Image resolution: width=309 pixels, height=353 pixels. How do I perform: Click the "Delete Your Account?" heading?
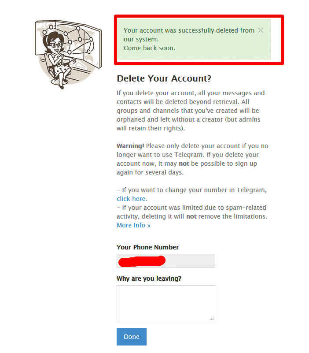(x=164, y=78)
